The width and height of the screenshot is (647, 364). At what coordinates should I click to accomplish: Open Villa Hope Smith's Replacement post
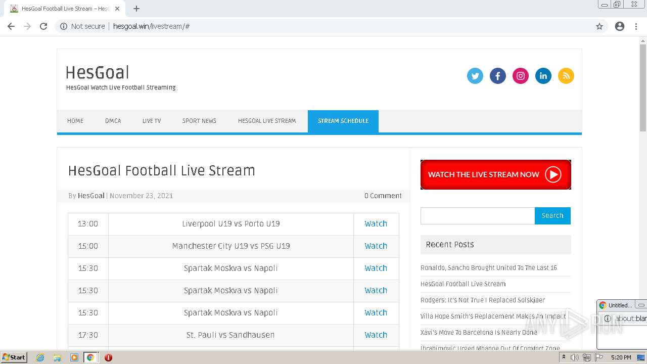(x=493, y=316)
